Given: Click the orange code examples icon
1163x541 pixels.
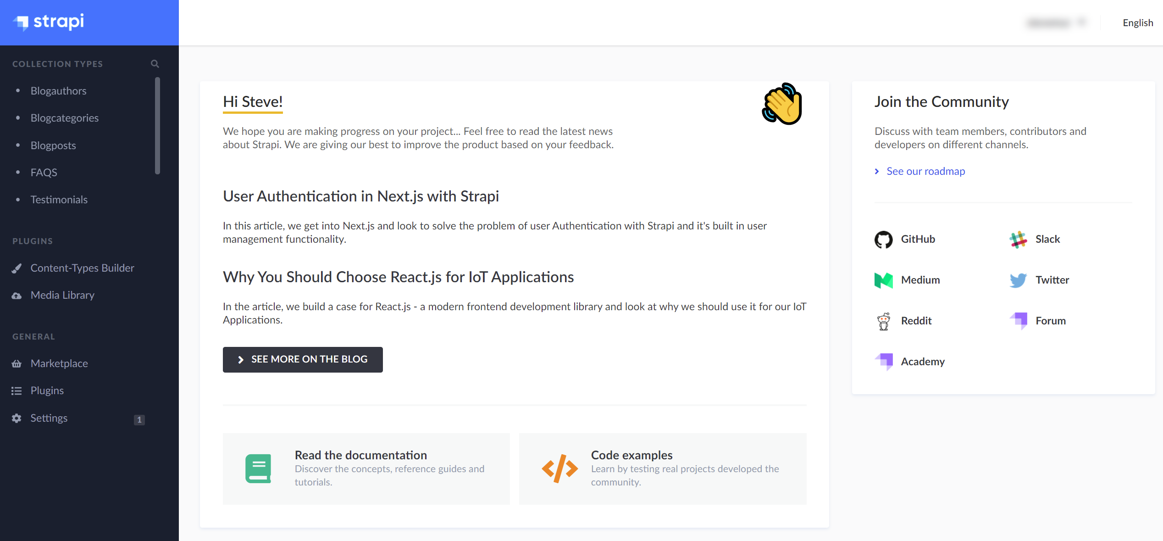Looking at the screenshot, I should (x=559, y=468).
